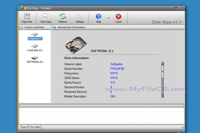
Task: Open Settings gear tool
Action: pyautogui.click(x=79, y=17)
